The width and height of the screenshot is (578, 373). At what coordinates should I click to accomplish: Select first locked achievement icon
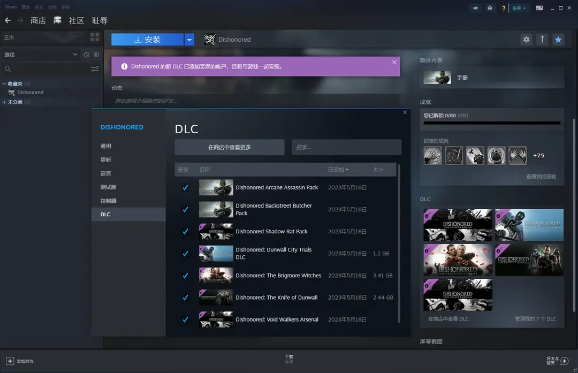click(433, 156)
